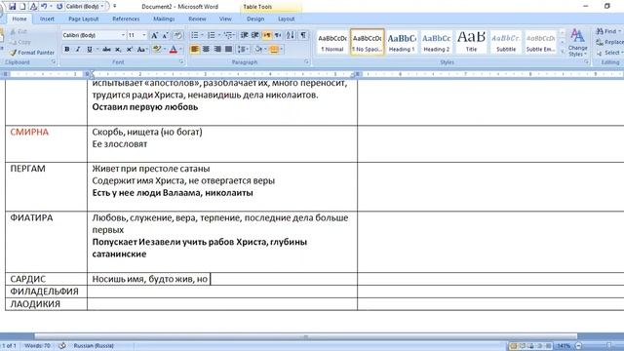This screenshot has height=351, width=624.
Task: Undo the last action
Action: click(44, 7)
